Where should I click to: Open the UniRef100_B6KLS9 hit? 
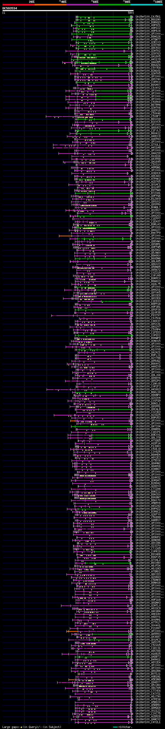[148, 392]
